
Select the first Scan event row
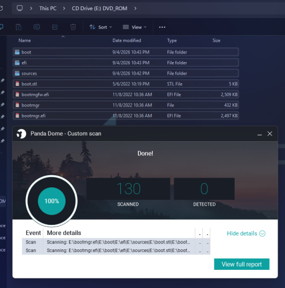coord(116,242)
